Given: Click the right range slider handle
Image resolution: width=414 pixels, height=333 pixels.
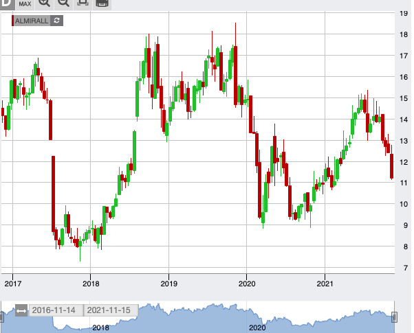Looking at the screenshot, I should [395, 317].
